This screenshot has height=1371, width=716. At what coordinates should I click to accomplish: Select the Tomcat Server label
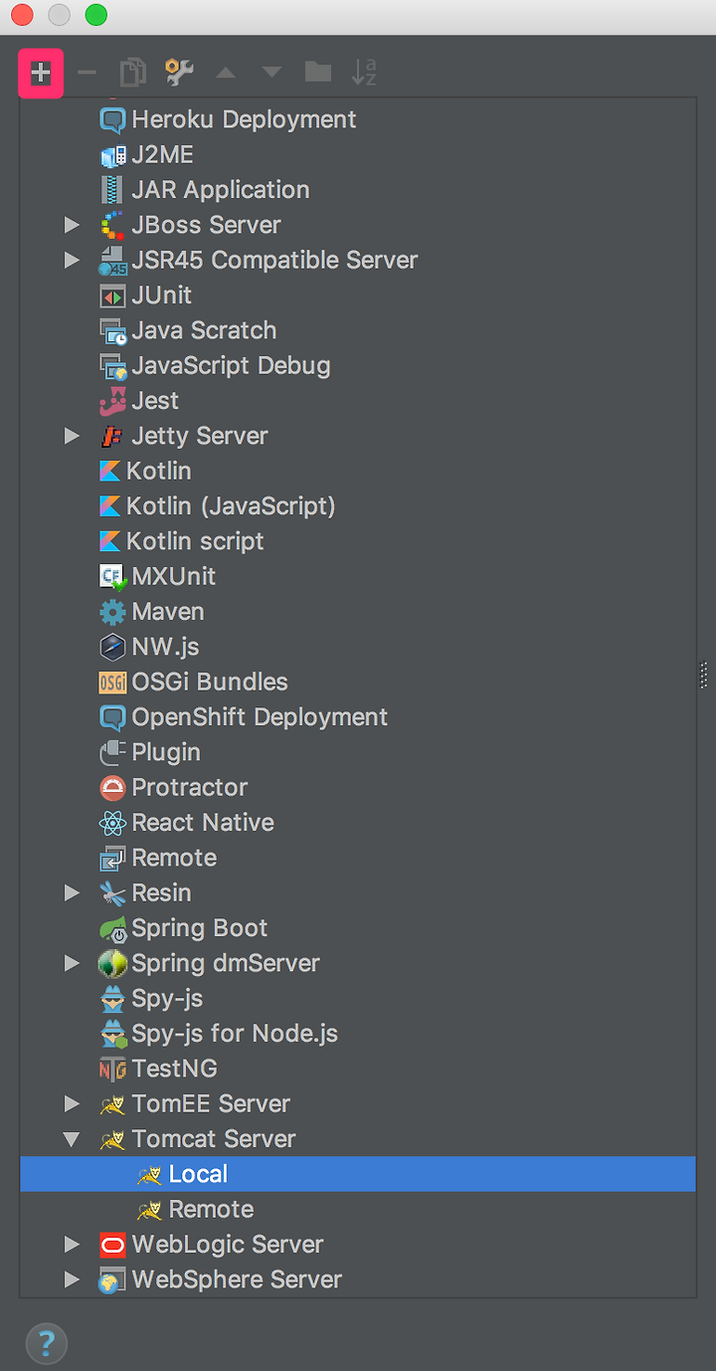[214, 1139]
